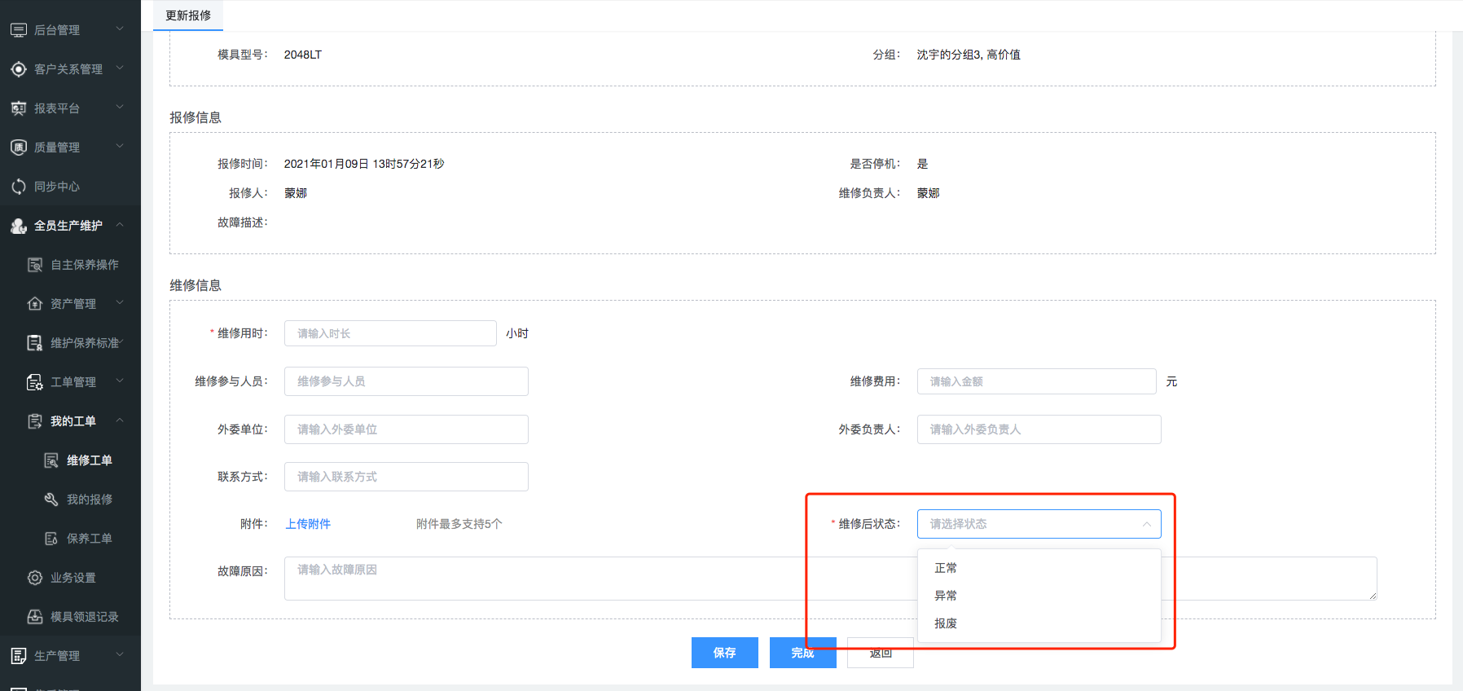1463x691 pixels.
Task: Expand the 工单管理 submenu chevron
Action: [x=120, y=381]
